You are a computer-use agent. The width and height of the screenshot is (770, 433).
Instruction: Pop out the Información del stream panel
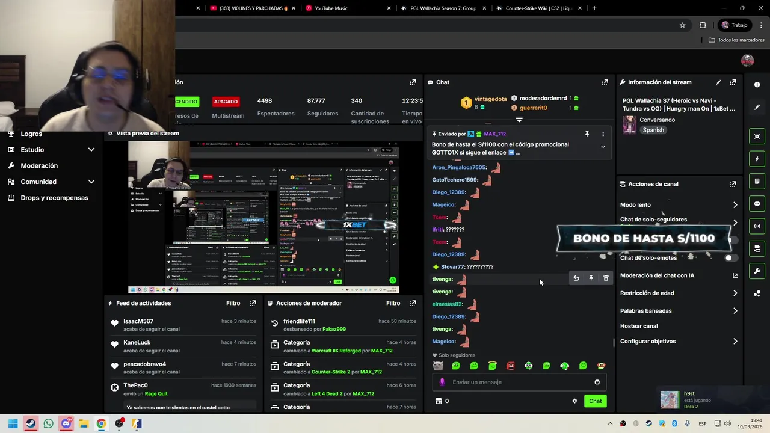733,82
